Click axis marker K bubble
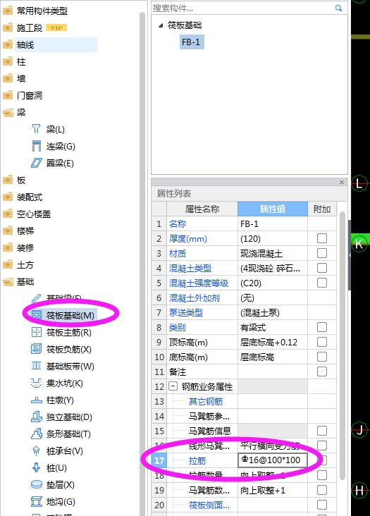The width and height of the screenshot is (370, 516). coord(359,244)
